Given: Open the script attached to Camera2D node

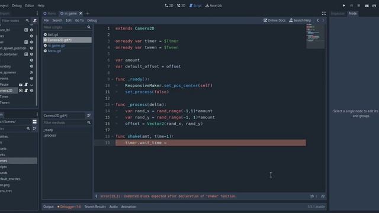Looking at the screenshot, I should click(26, 91).
